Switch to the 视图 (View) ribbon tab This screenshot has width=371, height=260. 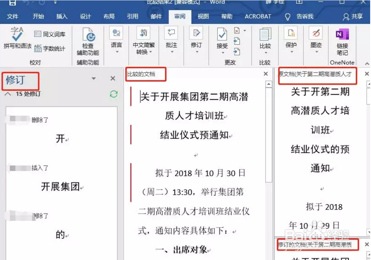tap(203, 17)
